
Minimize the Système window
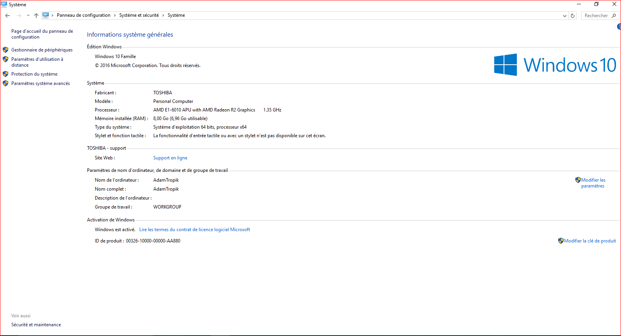(578, 4)
